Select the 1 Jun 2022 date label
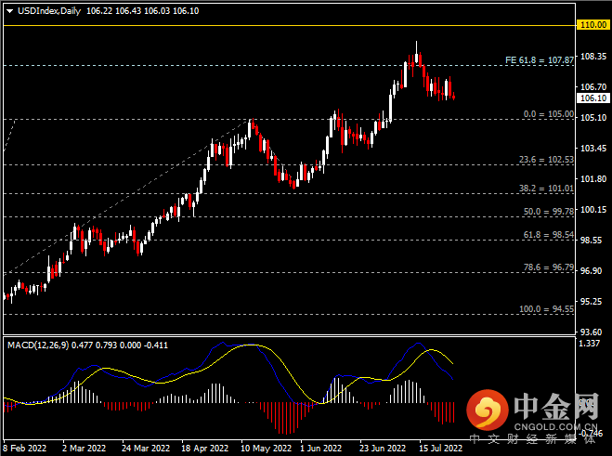 (x=320, y=448)
